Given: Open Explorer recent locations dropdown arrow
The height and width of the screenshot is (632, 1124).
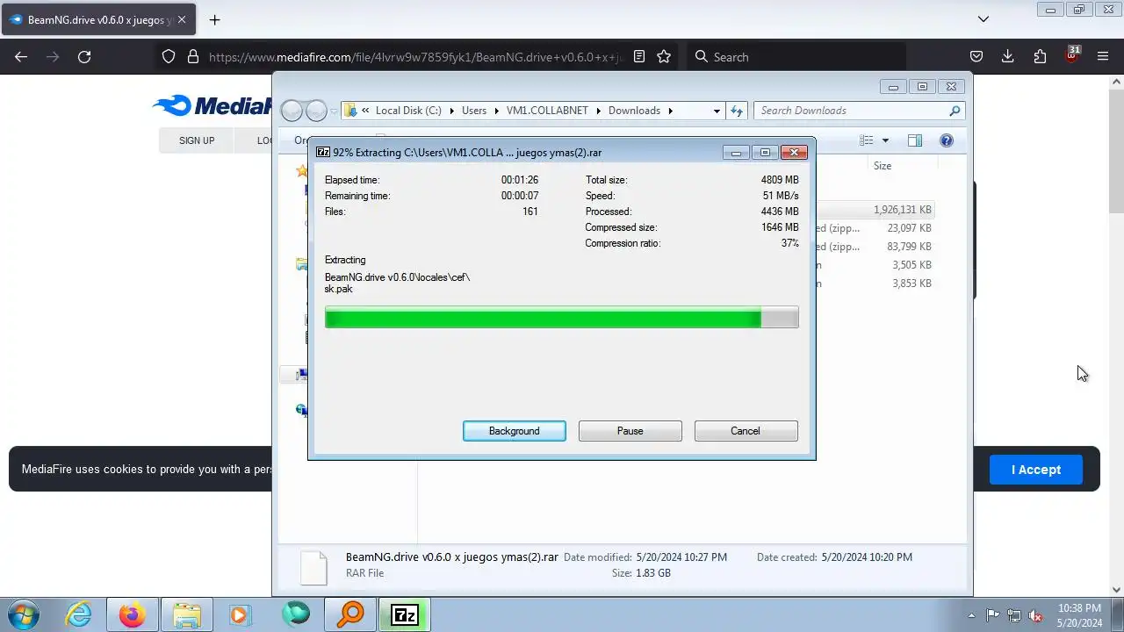Looking at the screenshot, I should [334, 111].
